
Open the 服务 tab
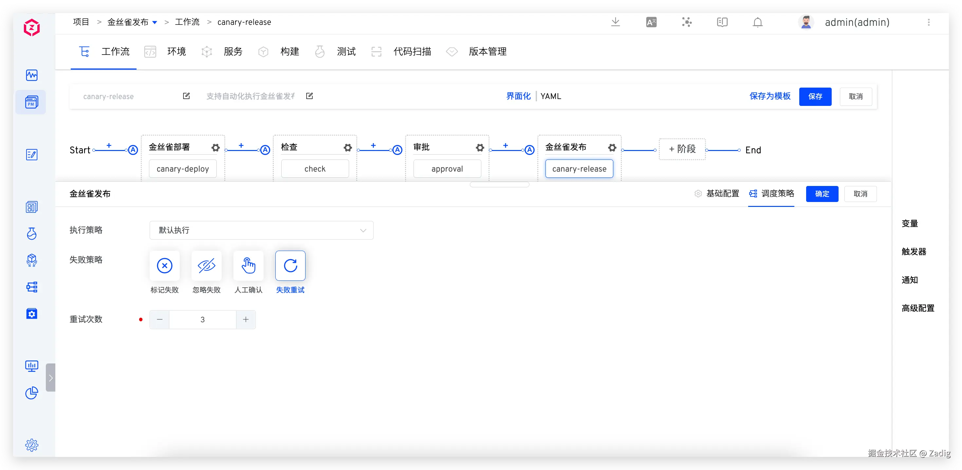pos(222,51)
